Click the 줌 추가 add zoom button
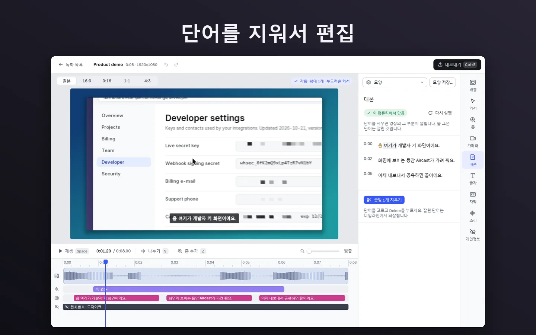The height and width of the screenshot is (335, 536). tap(191, 251)
